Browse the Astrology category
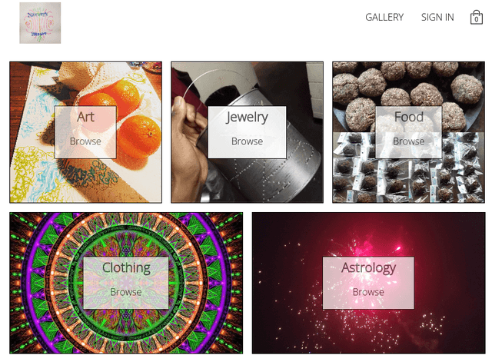The height and width of the screenshot is (355, 492). point(368,292)
